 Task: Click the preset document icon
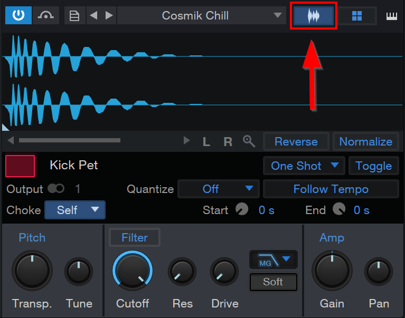(74, 15)
